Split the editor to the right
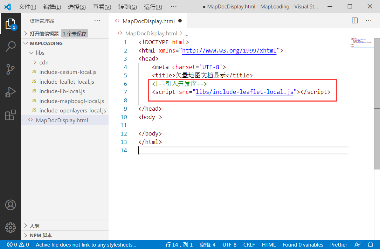The image size is (380, 249). point(355,21)
